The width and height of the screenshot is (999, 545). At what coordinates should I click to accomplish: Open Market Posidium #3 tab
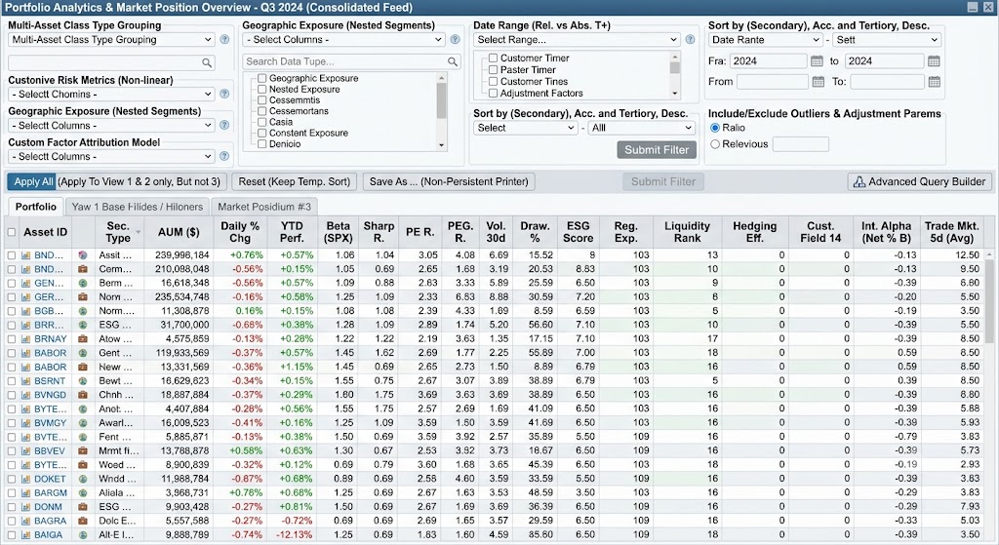click(264, 207)
